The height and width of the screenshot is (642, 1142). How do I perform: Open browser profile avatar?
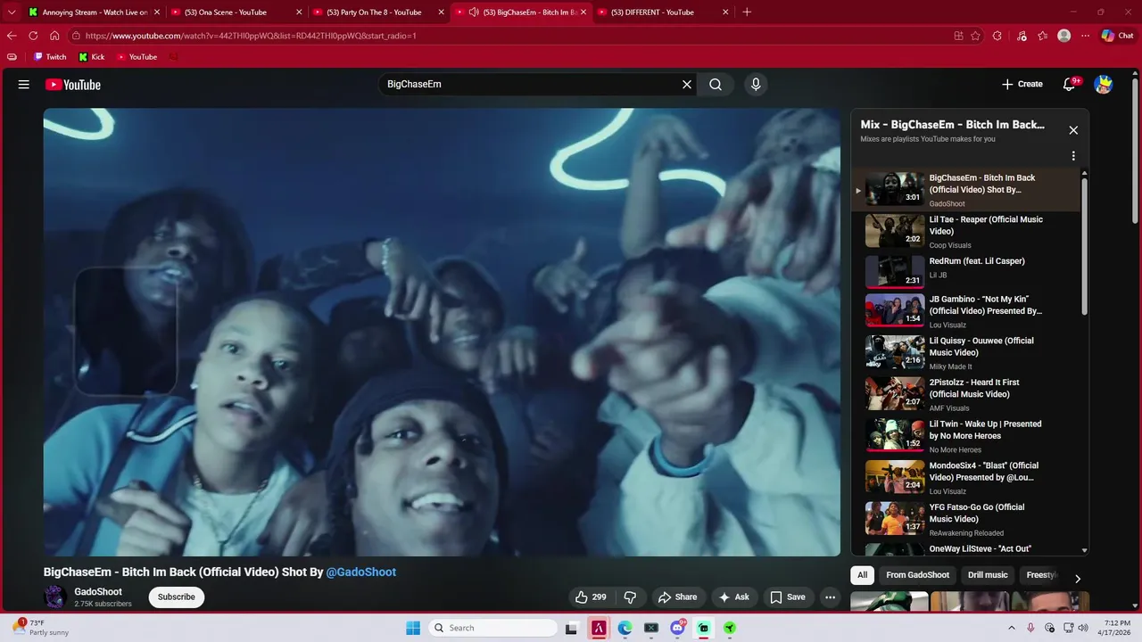[x=1063, y=36]
